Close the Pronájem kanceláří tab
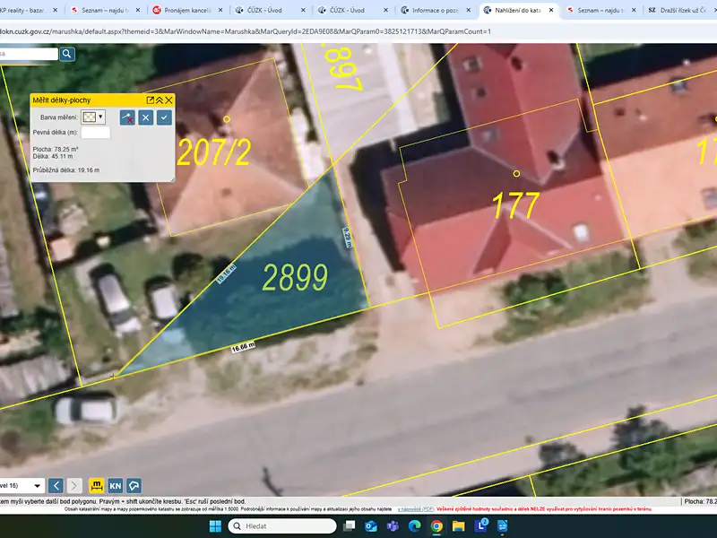The image size is (717, 538). point(220,10)
